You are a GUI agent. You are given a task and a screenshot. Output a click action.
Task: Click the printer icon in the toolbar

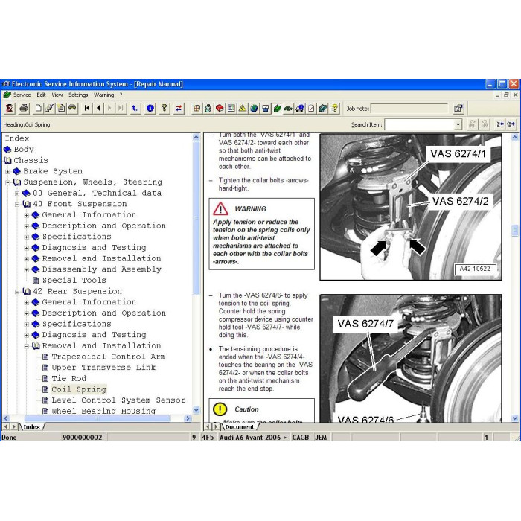coord(24,109)
